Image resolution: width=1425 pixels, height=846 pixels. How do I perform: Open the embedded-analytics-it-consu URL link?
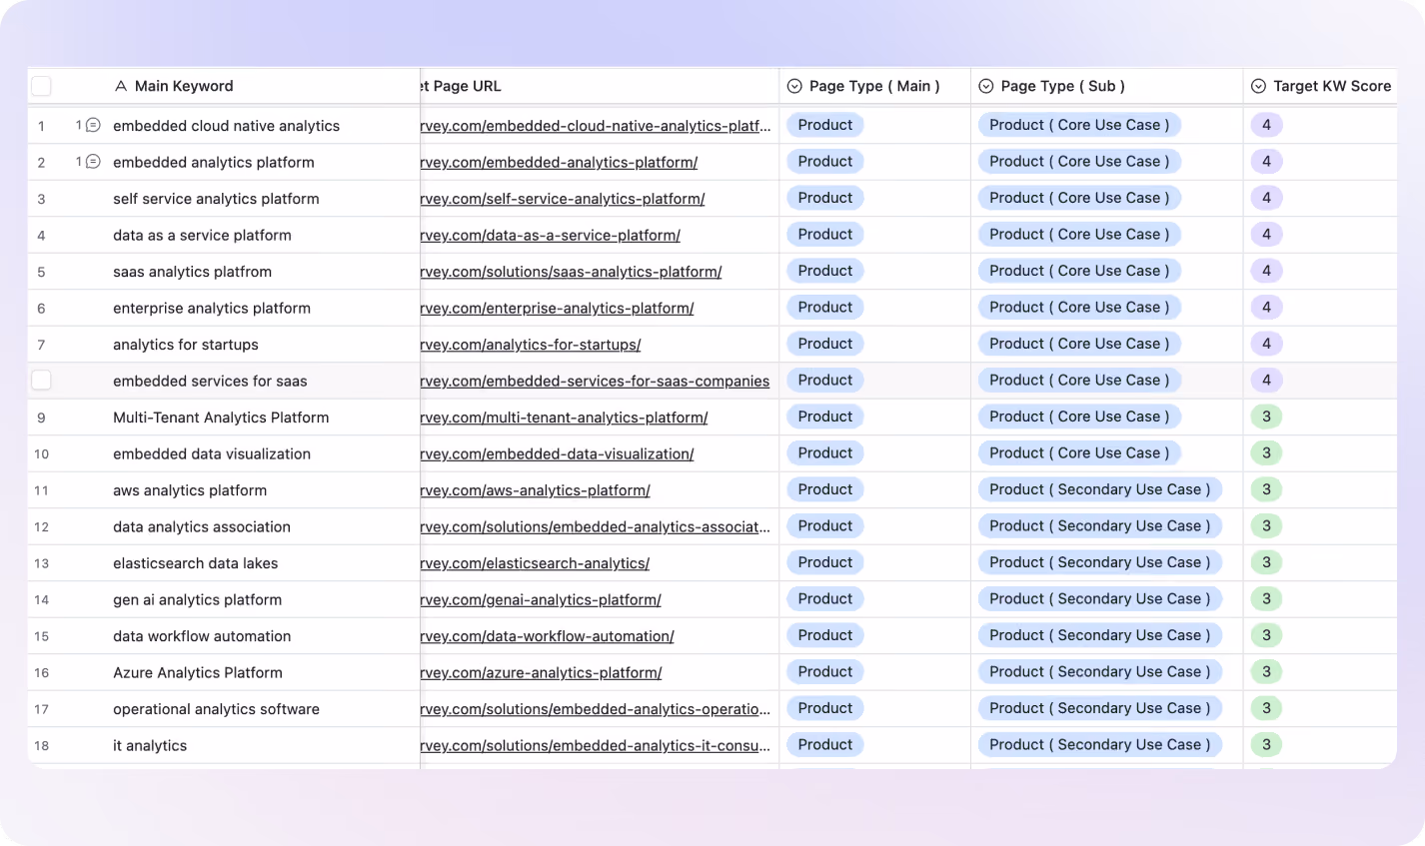[596, 745]
